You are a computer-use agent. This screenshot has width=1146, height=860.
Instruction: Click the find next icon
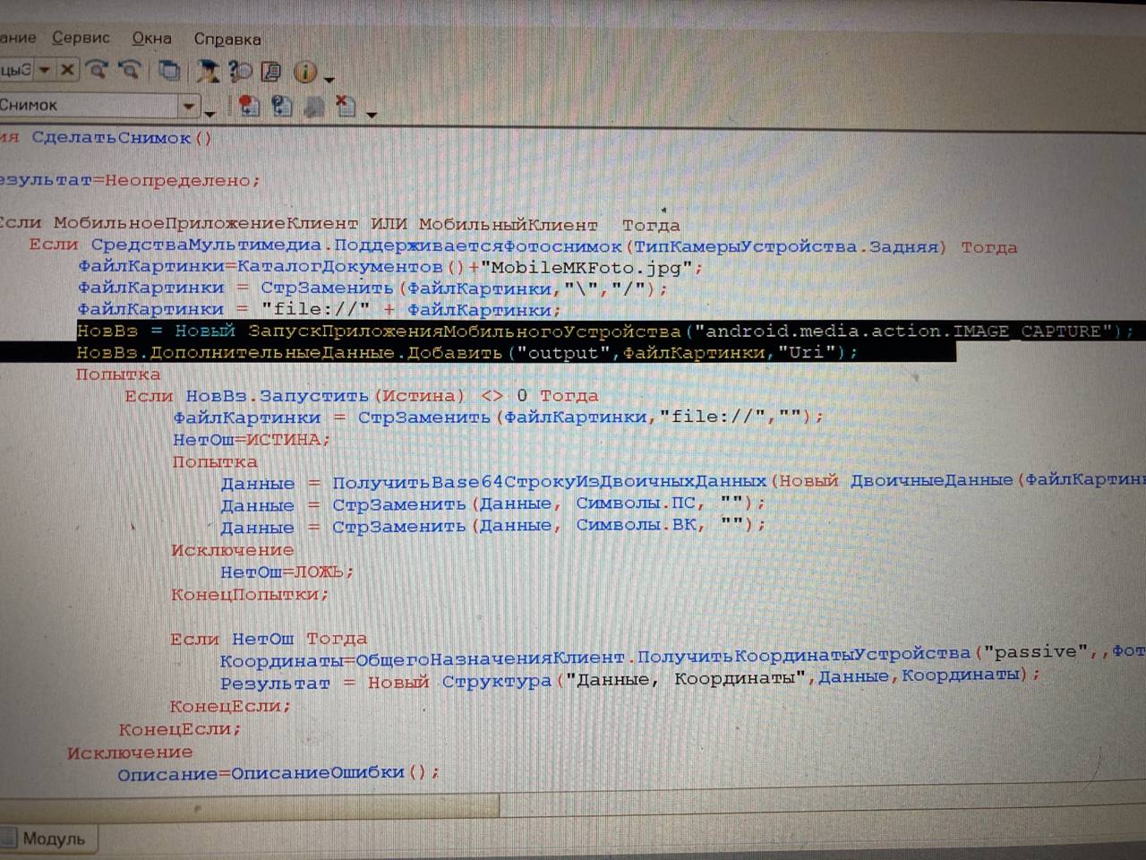[x=98, y=69]
